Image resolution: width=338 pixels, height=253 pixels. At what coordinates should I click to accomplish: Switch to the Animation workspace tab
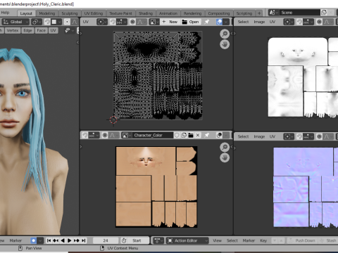point(168,13)
